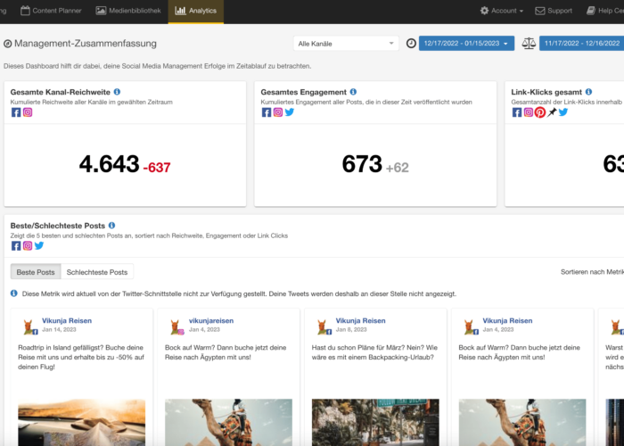Click the +62 engagement change value

pyautogui.click(x=398, y=168)
